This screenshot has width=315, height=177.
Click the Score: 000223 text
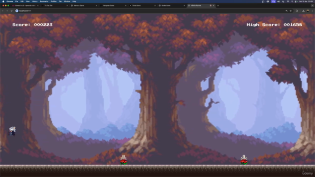tap(32, 25)
